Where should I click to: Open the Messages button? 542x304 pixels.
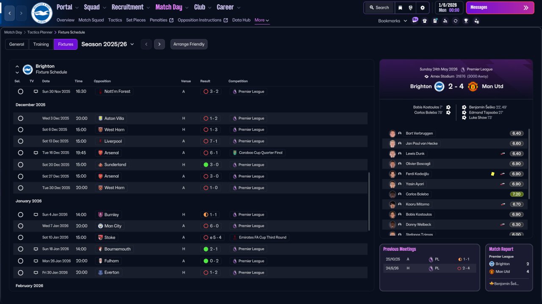pos(500,8)
